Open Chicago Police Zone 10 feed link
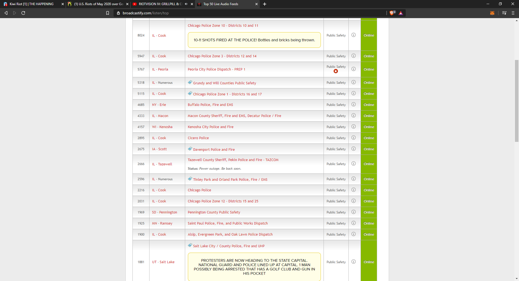The width and height of the screenshot is (519, 281). click(223, 26)
